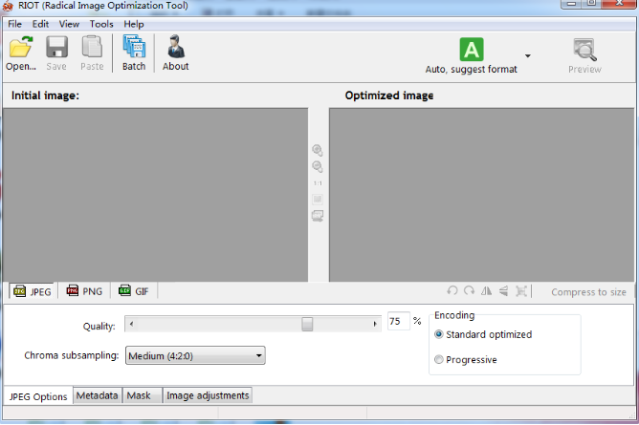This screenshot has height=425, width=639.
Task: Select the PNG format button
Action: coord(84,291)
